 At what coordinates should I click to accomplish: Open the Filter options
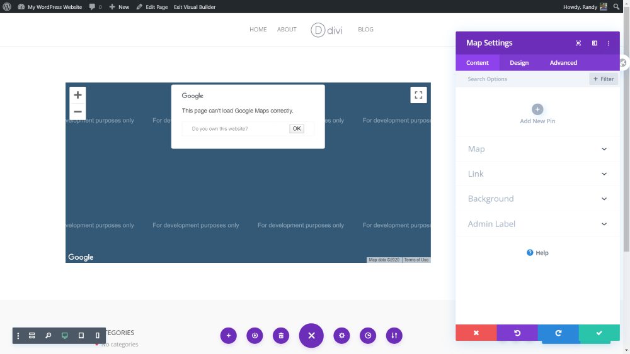tap(604, 79)
